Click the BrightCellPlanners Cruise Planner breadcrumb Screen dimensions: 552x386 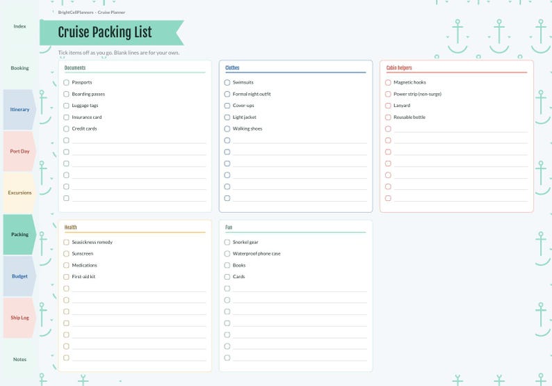click(x=92, y=13)
